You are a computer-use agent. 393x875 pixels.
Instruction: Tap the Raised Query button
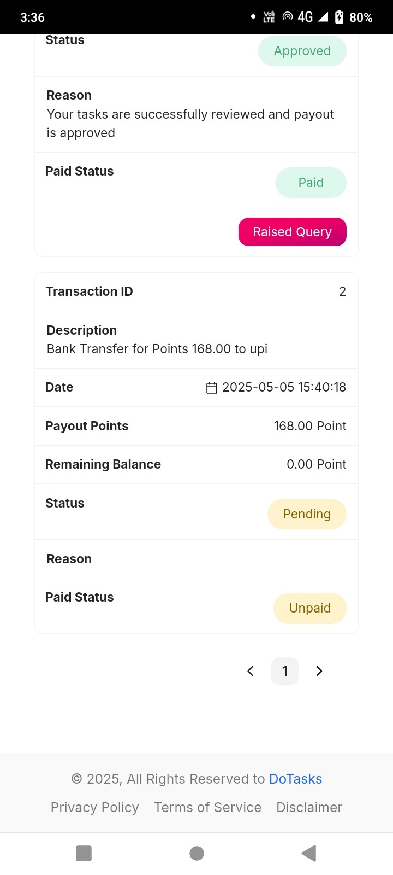pyautogui.click(x=293, y=232)
